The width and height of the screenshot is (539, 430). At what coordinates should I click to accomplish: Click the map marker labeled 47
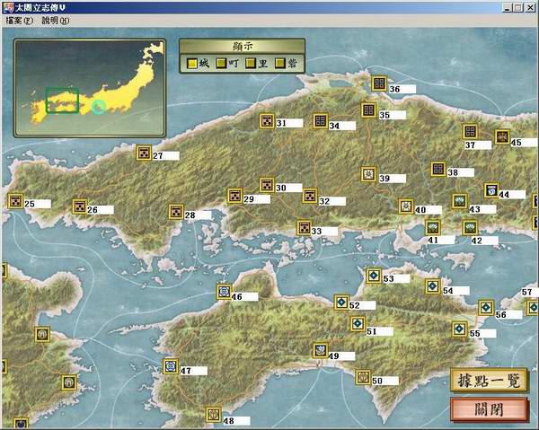tap(171, 366)
